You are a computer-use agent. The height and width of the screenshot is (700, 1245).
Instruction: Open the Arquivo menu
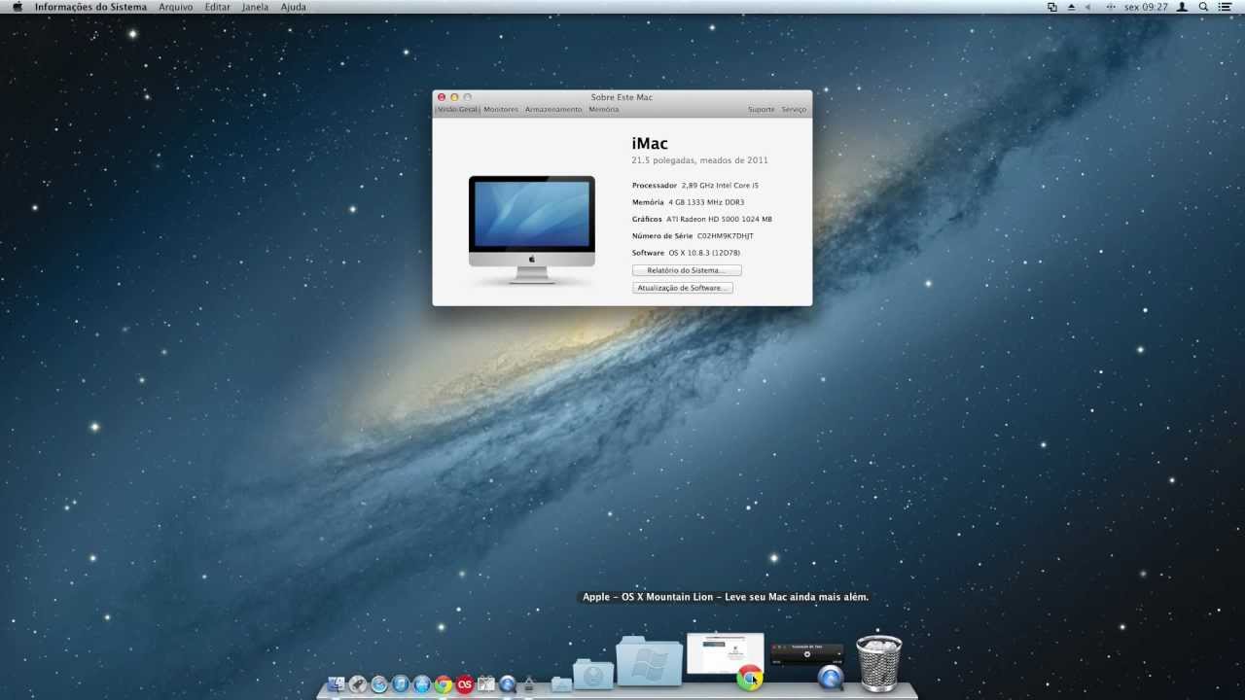click(x=176, y=7)
